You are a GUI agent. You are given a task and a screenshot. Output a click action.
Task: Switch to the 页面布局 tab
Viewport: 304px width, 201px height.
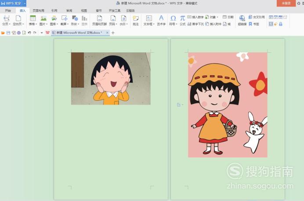click(38, 11)
